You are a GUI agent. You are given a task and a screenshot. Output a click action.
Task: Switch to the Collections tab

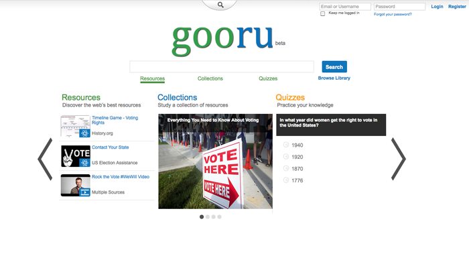point(210,78)
